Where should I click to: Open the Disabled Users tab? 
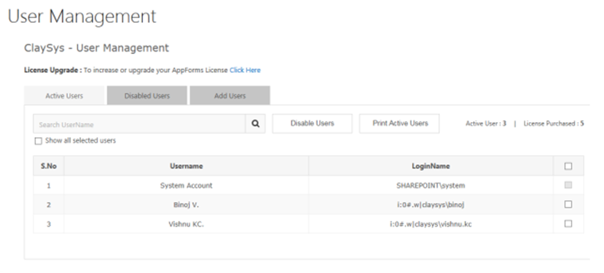147,96
